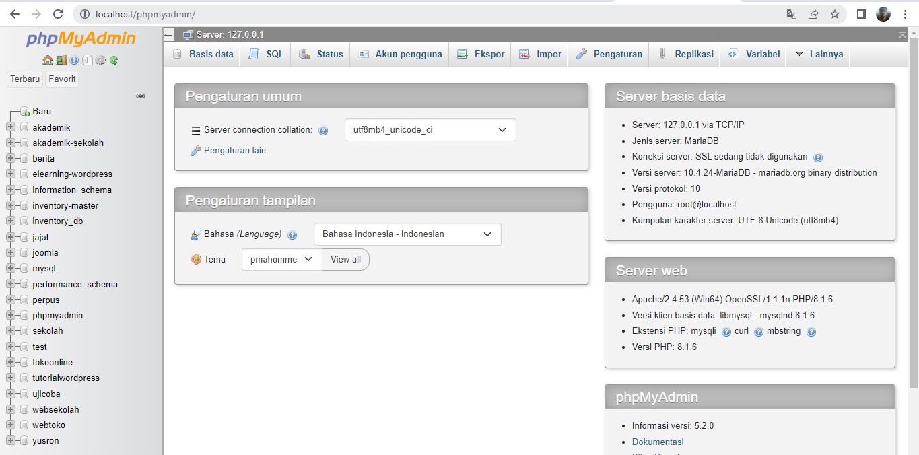Click the Chrome reload page button

[x=58, y=14]
